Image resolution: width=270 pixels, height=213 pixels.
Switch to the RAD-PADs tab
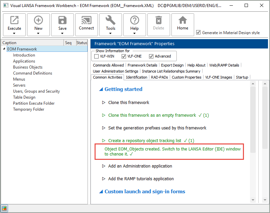[159, 77]
